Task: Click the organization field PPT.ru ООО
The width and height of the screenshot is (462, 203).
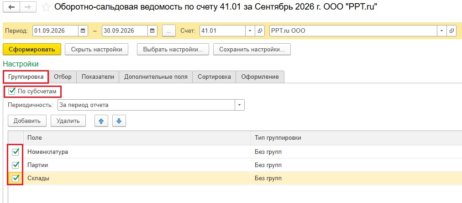Action: [353, 30]
